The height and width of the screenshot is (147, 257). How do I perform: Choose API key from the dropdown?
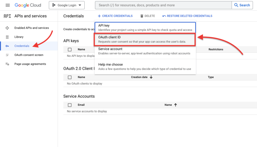(x=145, y=27)
